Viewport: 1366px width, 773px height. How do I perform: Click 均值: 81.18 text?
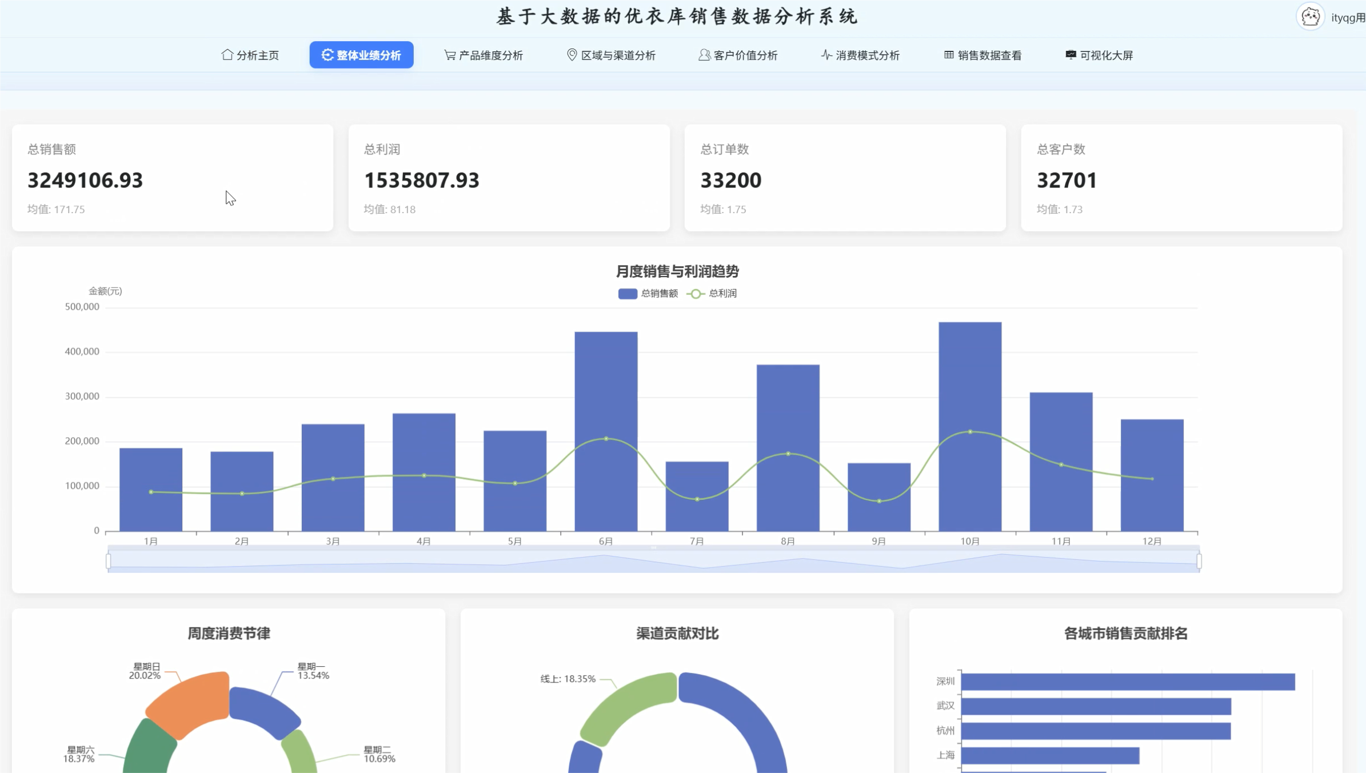[x=390, y=209]
